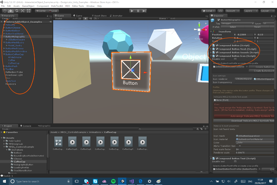The image size is (277, 185).
Task: Choose the Rotate tool
Action: pyautogui.click(x=17, y=11)
